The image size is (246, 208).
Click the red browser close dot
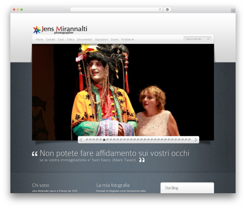point(14,9)
